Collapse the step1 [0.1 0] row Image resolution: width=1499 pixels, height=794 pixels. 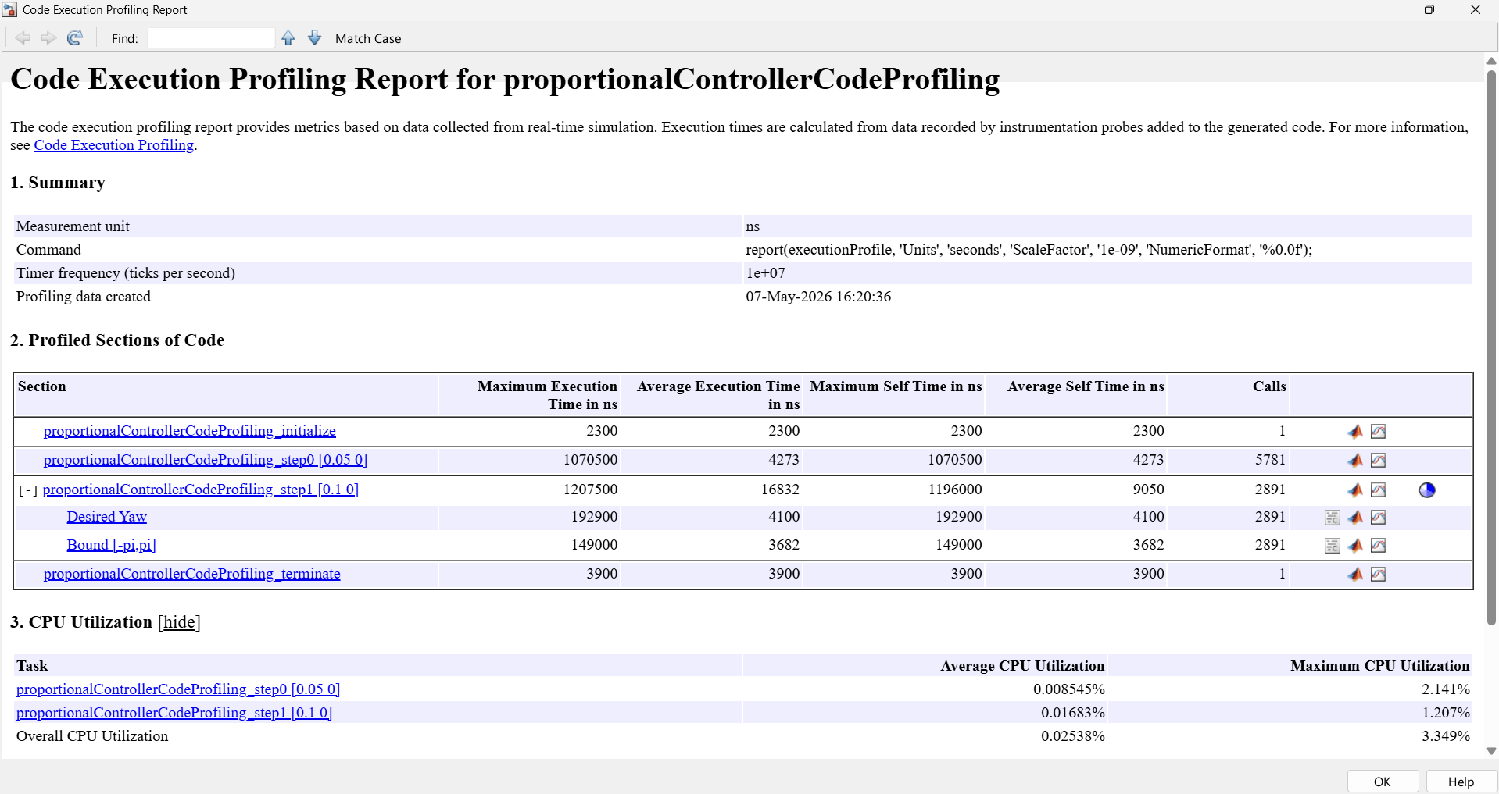(28, 490)
